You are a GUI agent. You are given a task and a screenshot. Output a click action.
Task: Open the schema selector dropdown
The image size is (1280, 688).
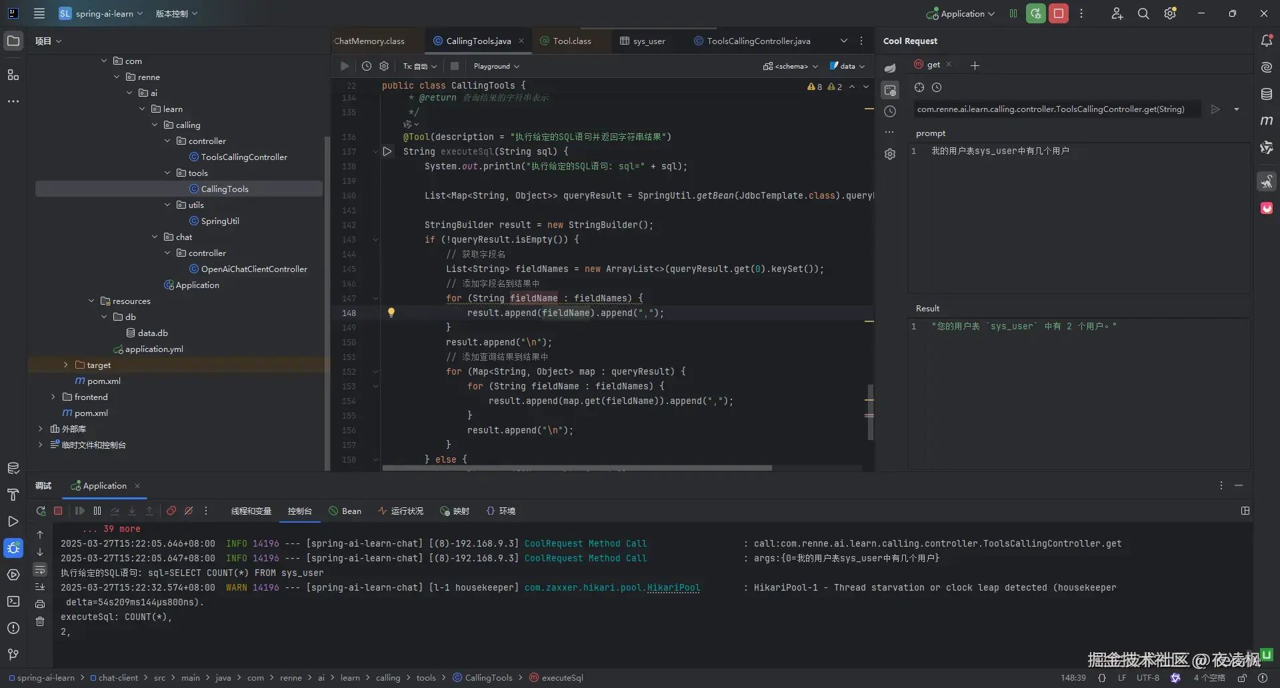[x=791, y=66]
